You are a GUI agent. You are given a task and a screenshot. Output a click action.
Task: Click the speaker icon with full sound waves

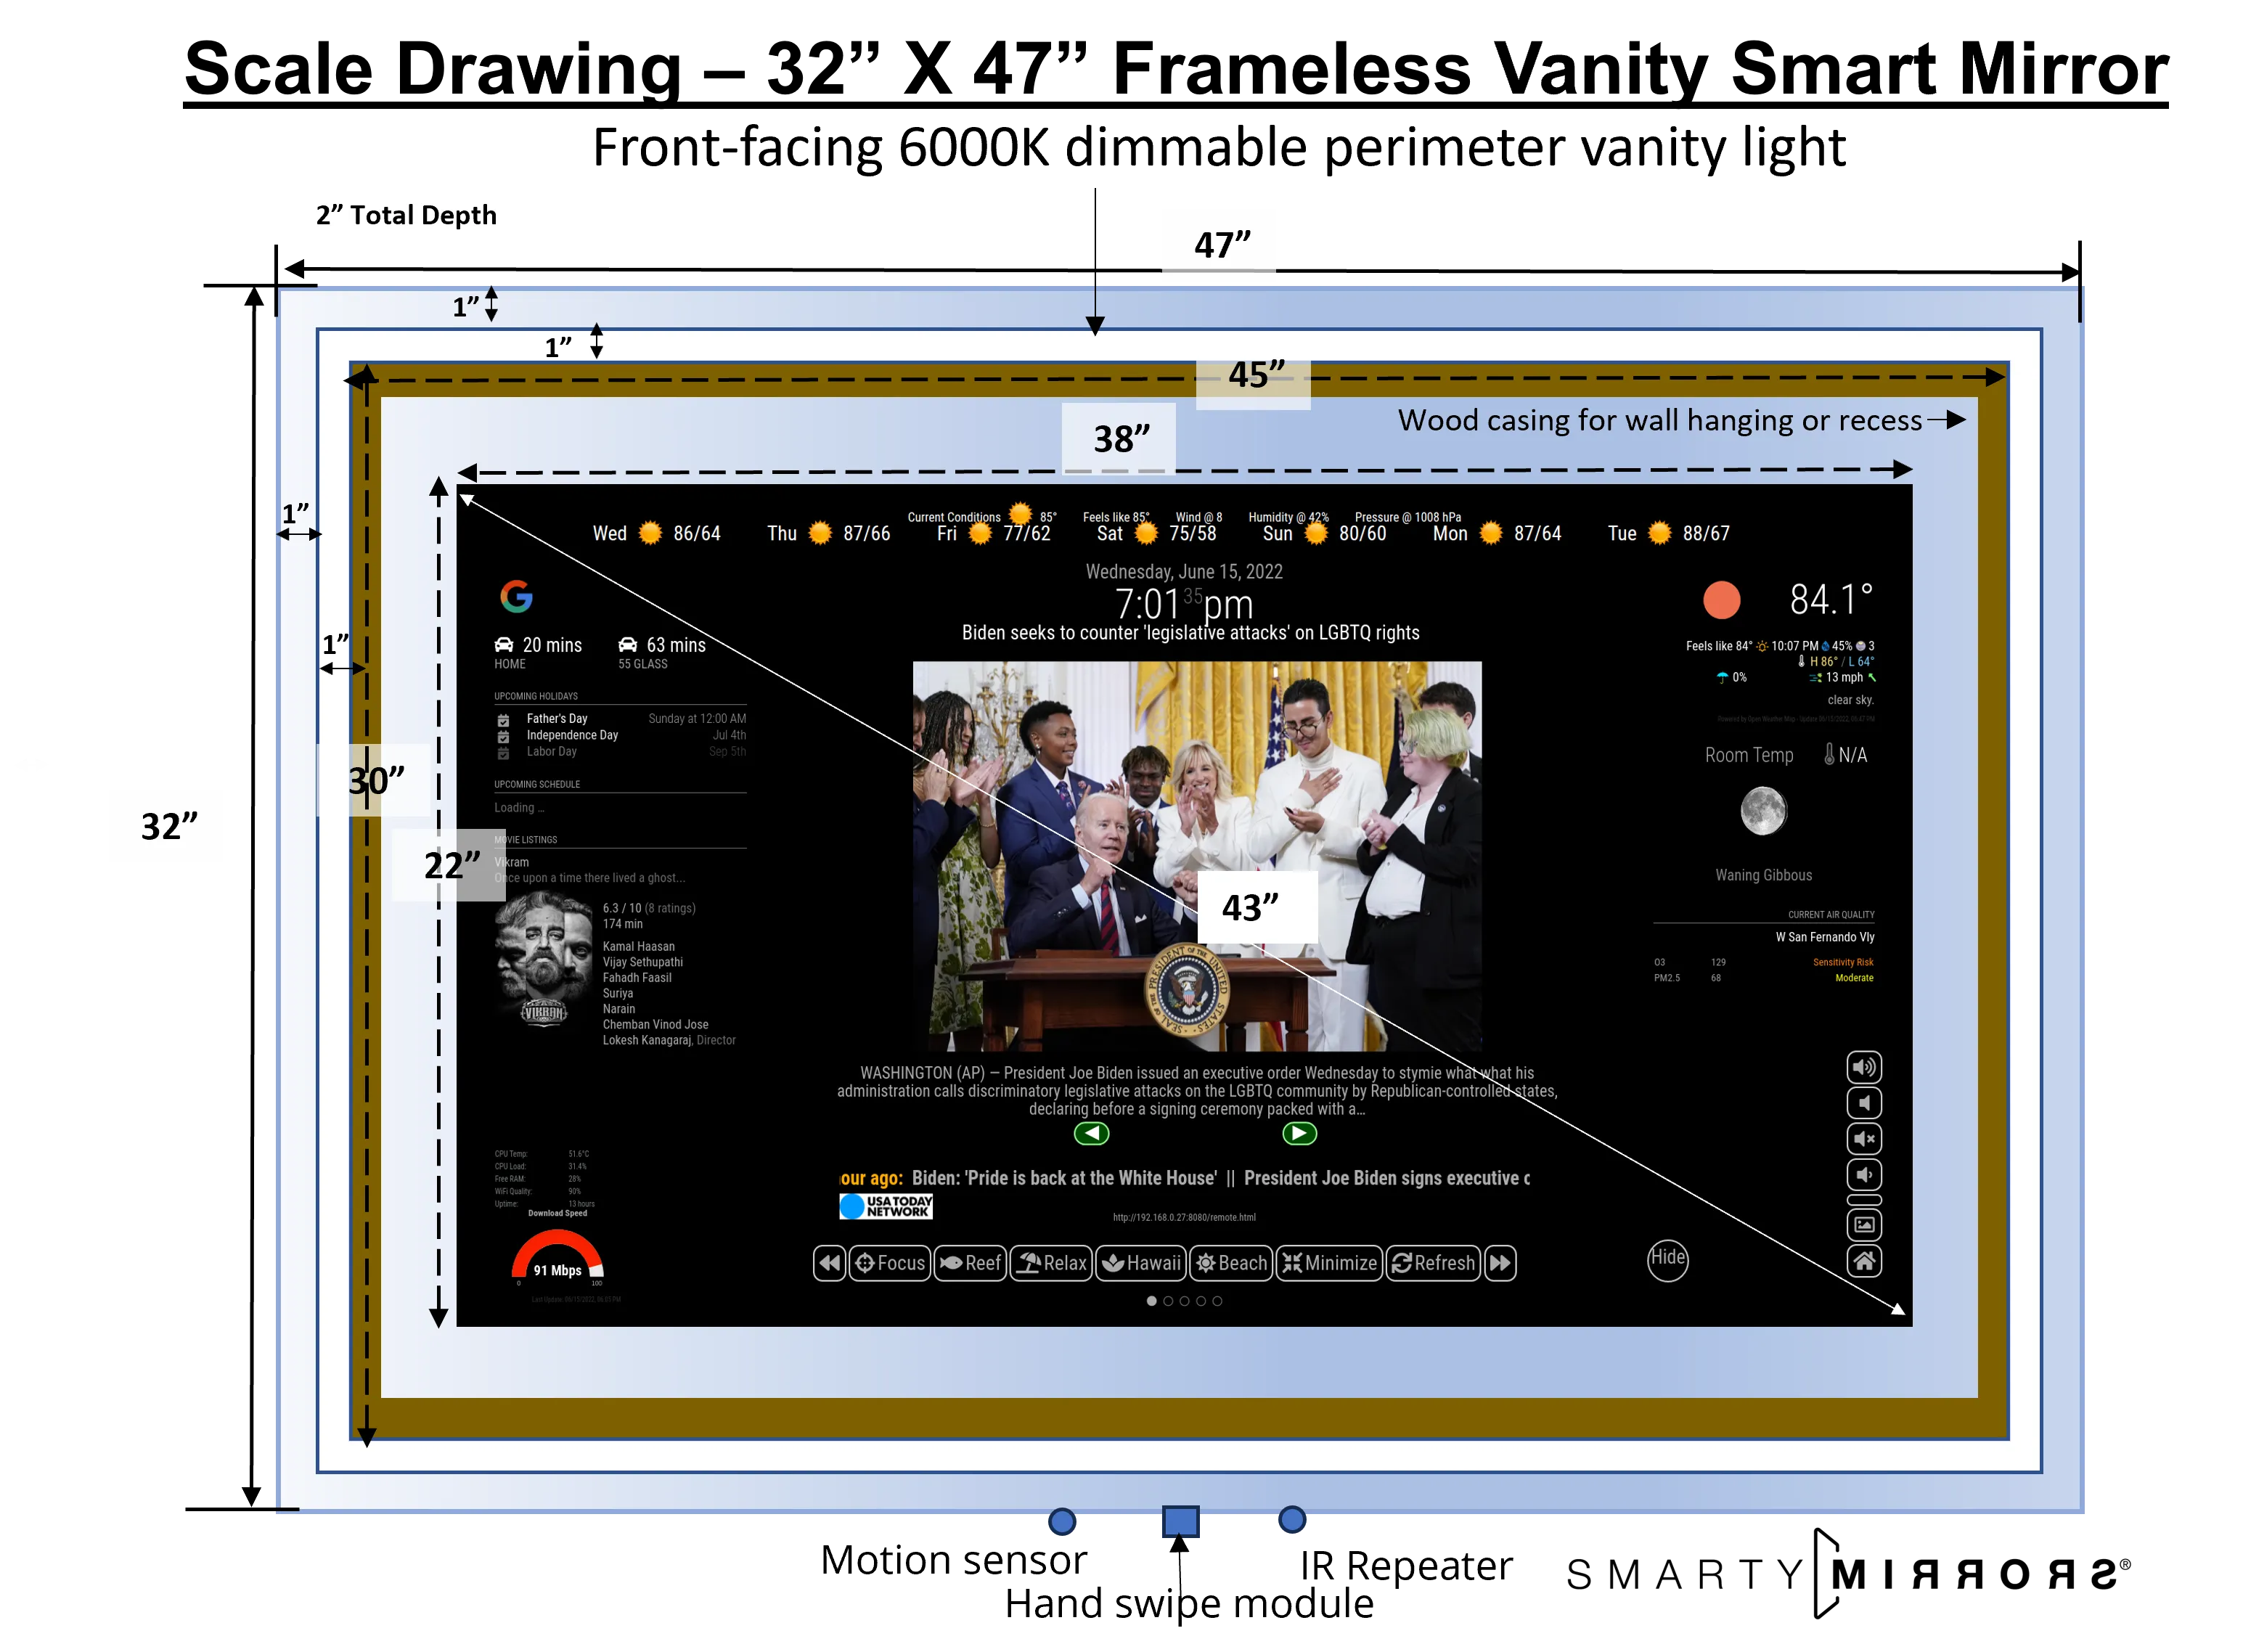click(1864, 1067)
